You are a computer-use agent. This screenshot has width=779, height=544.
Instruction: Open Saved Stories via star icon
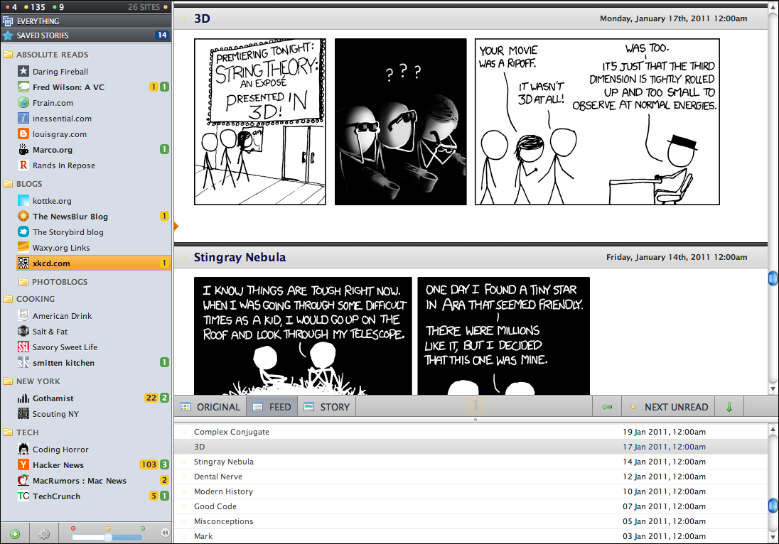8,36
